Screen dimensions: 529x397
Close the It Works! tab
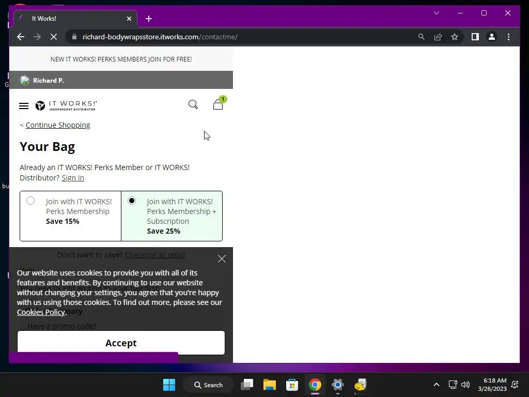[x=129, y=19]
